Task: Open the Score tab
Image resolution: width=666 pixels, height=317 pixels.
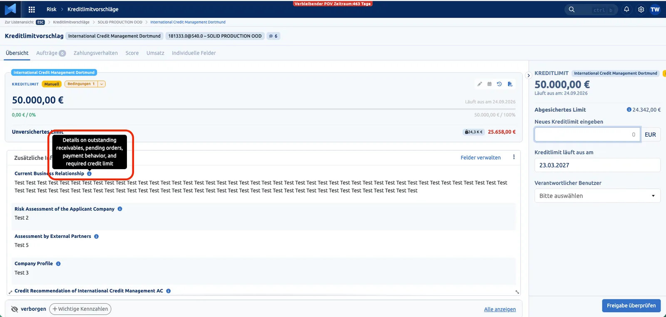Action: click(132, 53)
